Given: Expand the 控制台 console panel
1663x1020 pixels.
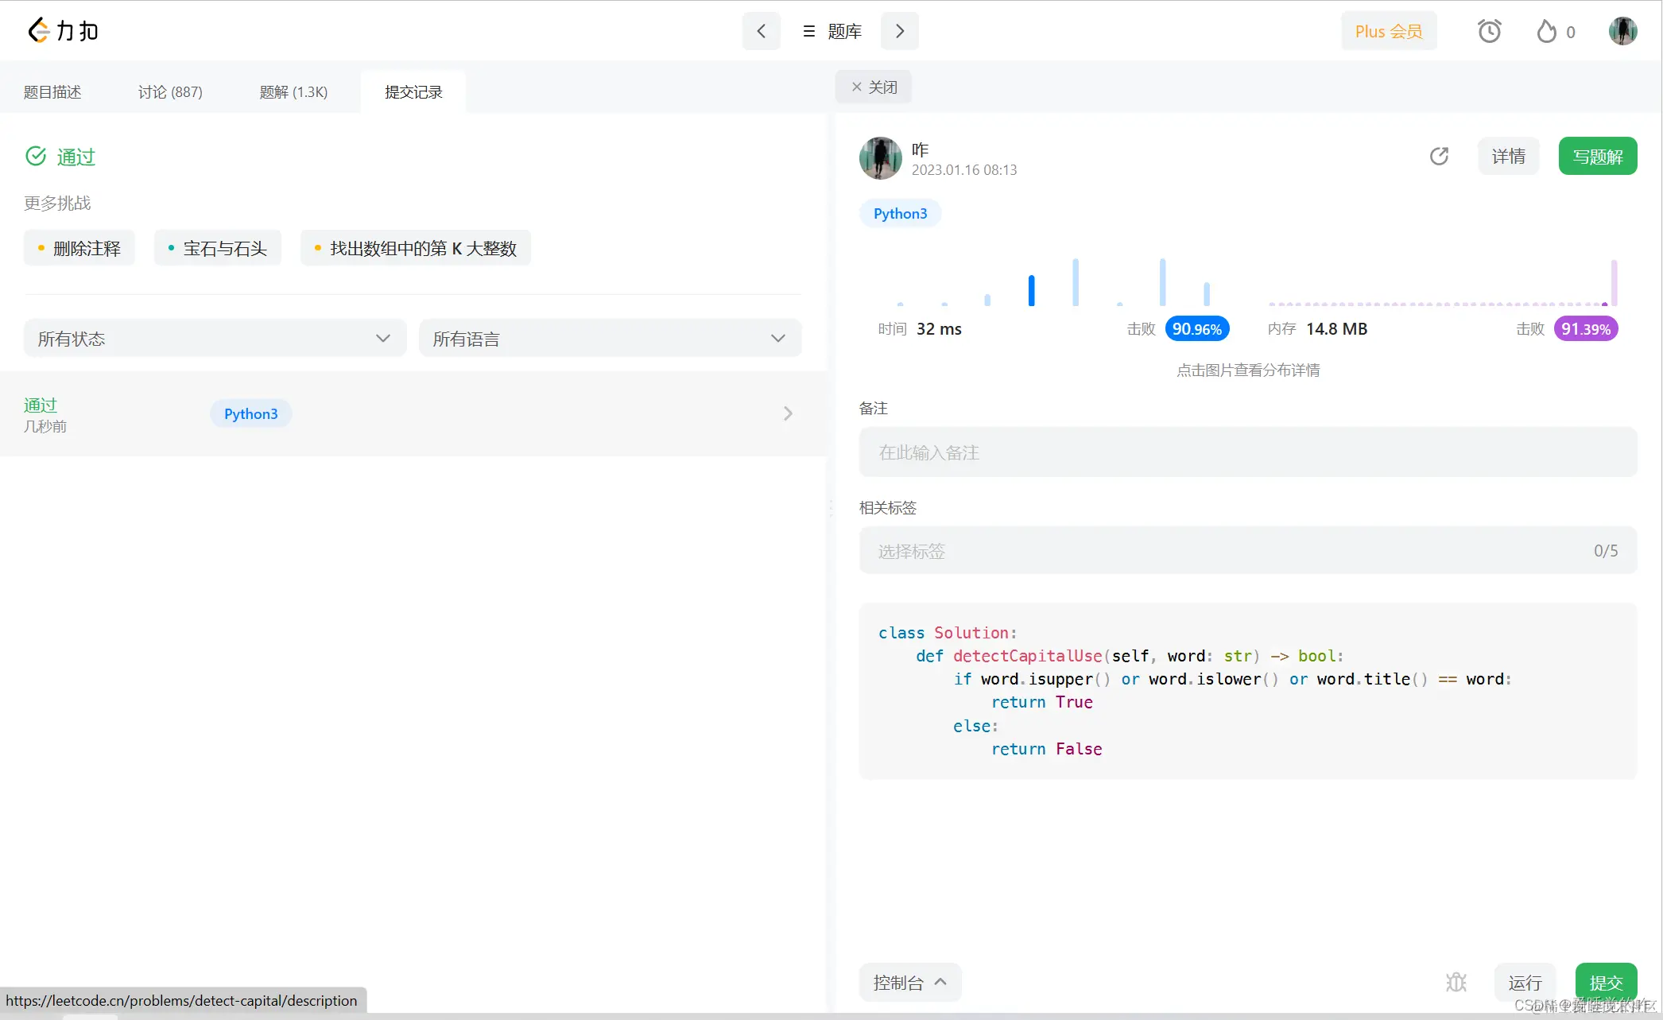Looking at the screenshot, I should [x=909, y=983].
